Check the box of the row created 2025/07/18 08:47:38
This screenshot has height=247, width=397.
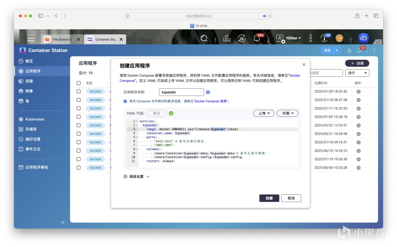(x=78, y=100)
